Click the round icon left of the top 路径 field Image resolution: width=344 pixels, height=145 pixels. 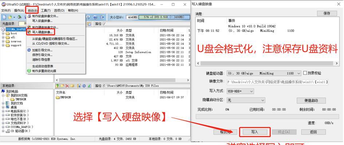89,24
